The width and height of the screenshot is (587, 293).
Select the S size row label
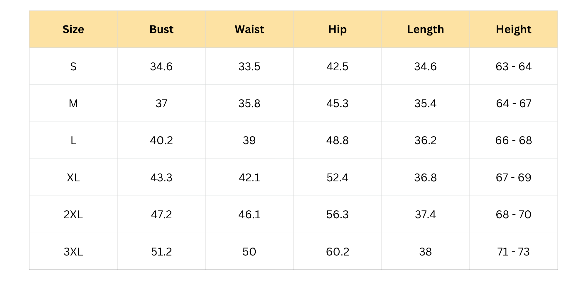[x=73, y=67]
